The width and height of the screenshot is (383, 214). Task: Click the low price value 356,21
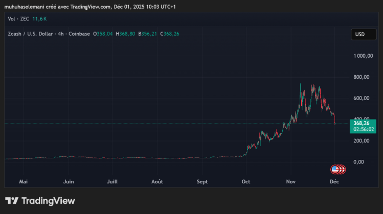tap(149, 34)
